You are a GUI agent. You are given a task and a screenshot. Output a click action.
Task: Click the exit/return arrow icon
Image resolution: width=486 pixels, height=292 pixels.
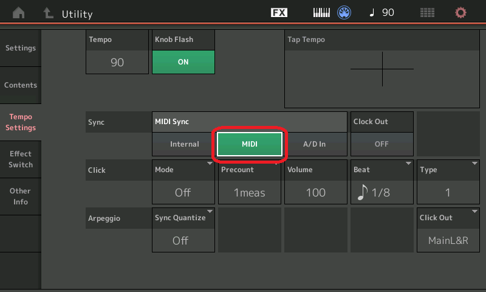click(x=47, y=13)
